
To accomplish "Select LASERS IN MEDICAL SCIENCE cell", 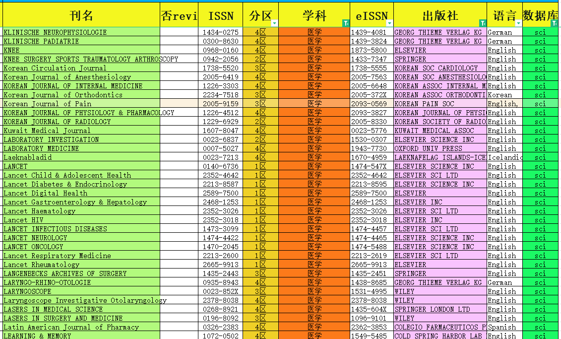I will [81, 310].
